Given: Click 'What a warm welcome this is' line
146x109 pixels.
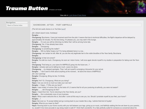Looking at the screenshot, I should (x=79, y=97).
